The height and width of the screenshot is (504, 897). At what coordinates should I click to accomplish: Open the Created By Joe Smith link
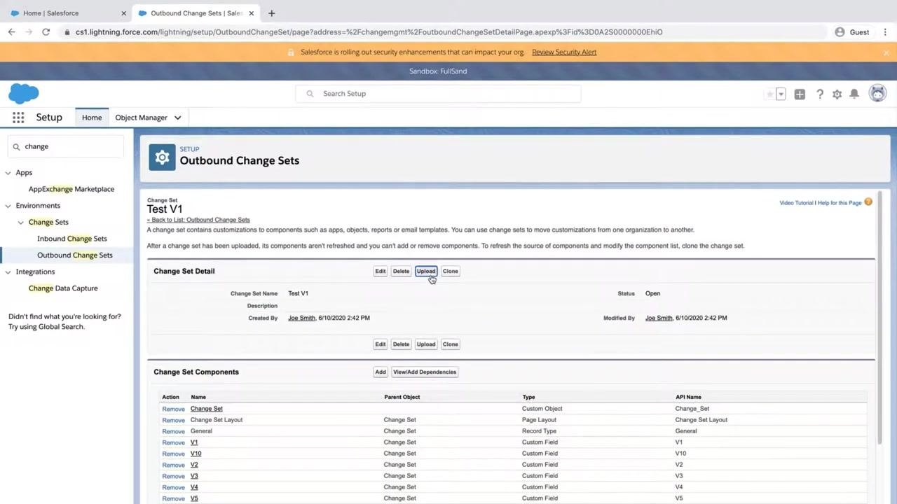301,318
